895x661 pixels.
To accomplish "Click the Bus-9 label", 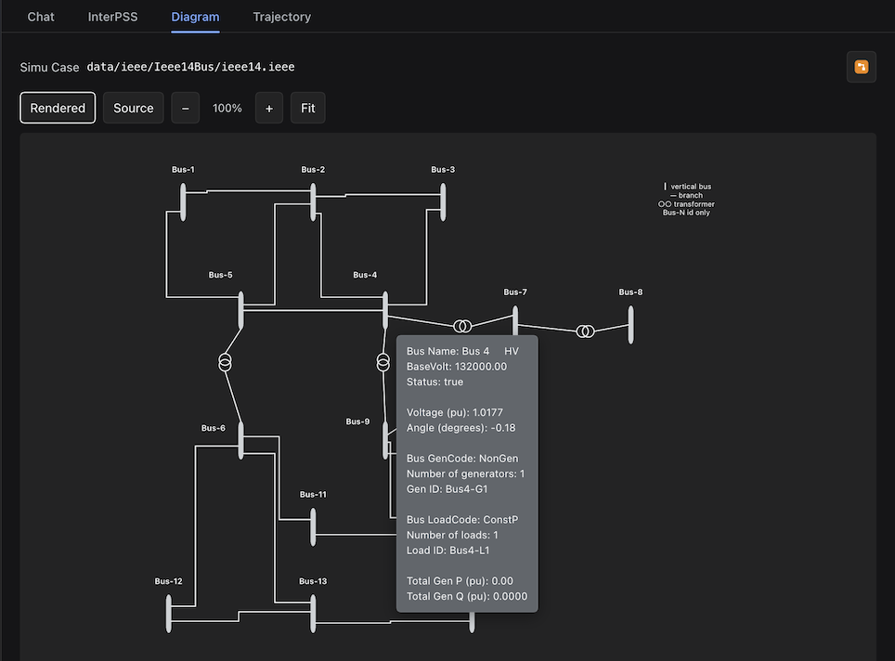I will click(357, 421).
